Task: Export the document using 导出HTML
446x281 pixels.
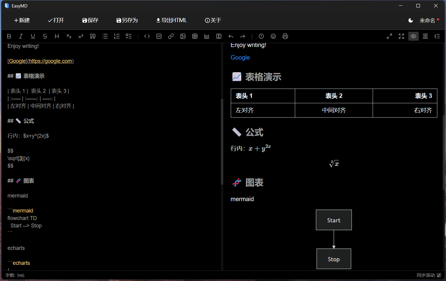Action: click(x=171, y=20)
